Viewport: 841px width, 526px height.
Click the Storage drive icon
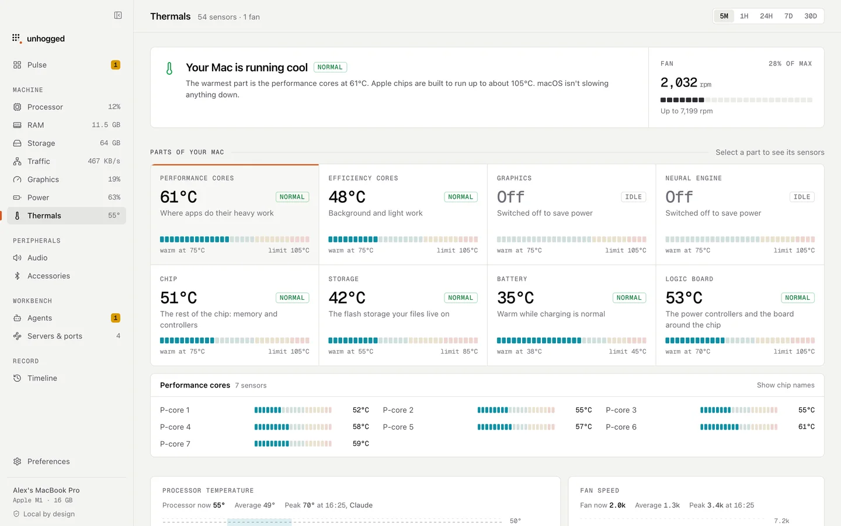point(17,143)
